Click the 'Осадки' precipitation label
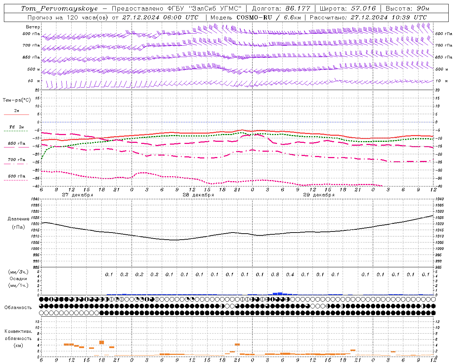 pos(18,279)
